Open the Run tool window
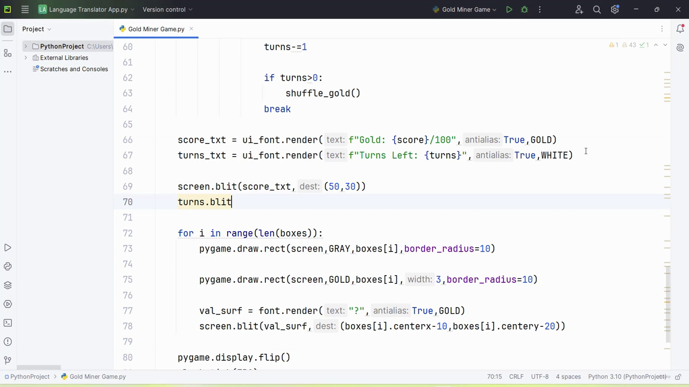This screenshot has height=387, width=689. (8, 248)
